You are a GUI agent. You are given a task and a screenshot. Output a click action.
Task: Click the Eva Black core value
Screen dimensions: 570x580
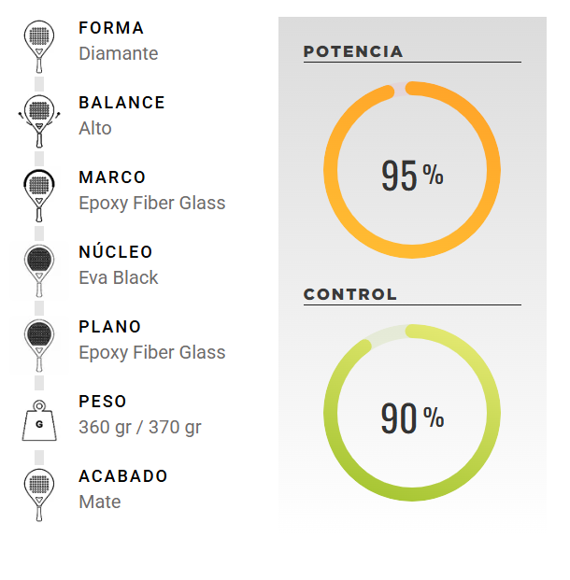pyautogui.click(x=119, y=277)
